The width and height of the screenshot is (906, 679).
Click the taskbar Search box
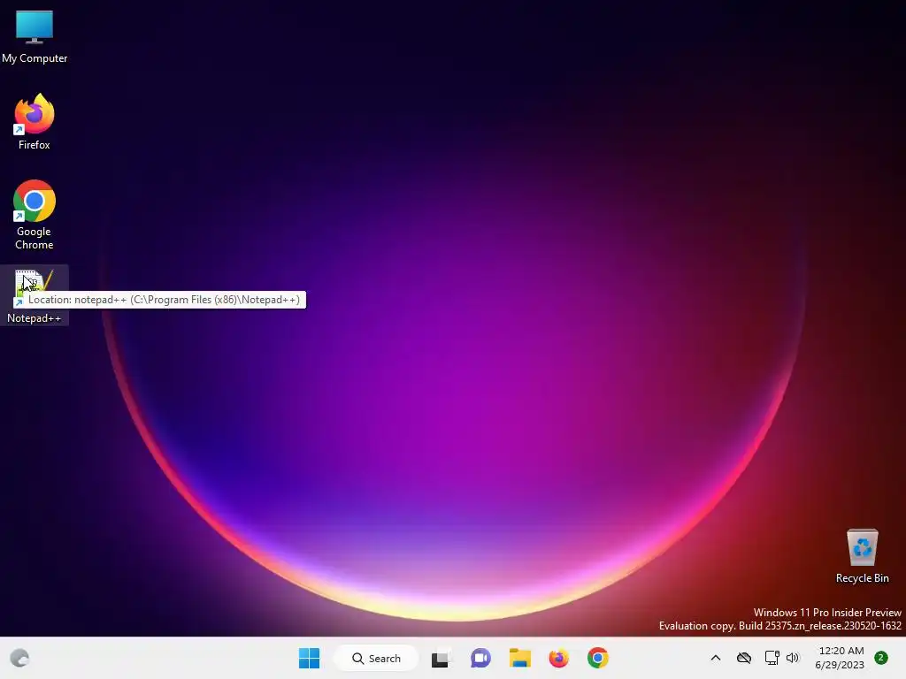(x=376, y=658)
